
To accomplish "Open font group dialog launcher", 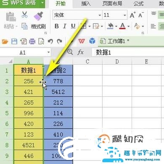I will point(143,33).
